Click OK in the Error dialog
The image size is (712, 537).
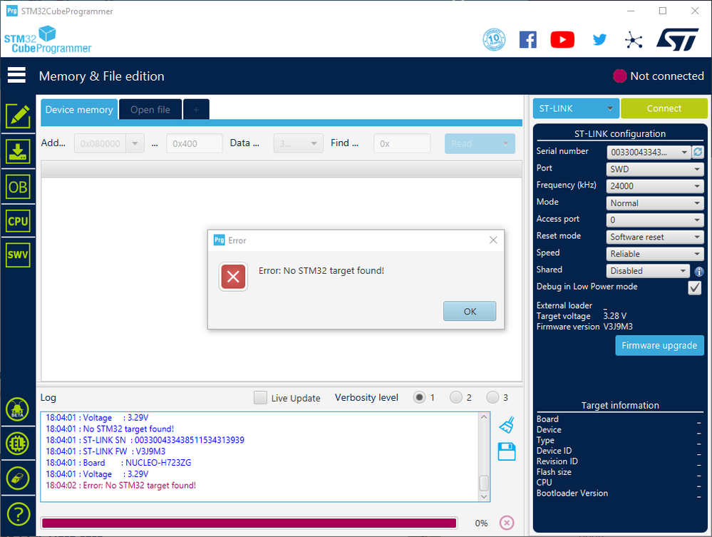[470, 311]
